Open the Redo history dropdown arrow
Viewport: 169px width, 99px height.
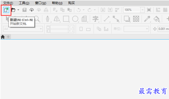pos(95,10)
